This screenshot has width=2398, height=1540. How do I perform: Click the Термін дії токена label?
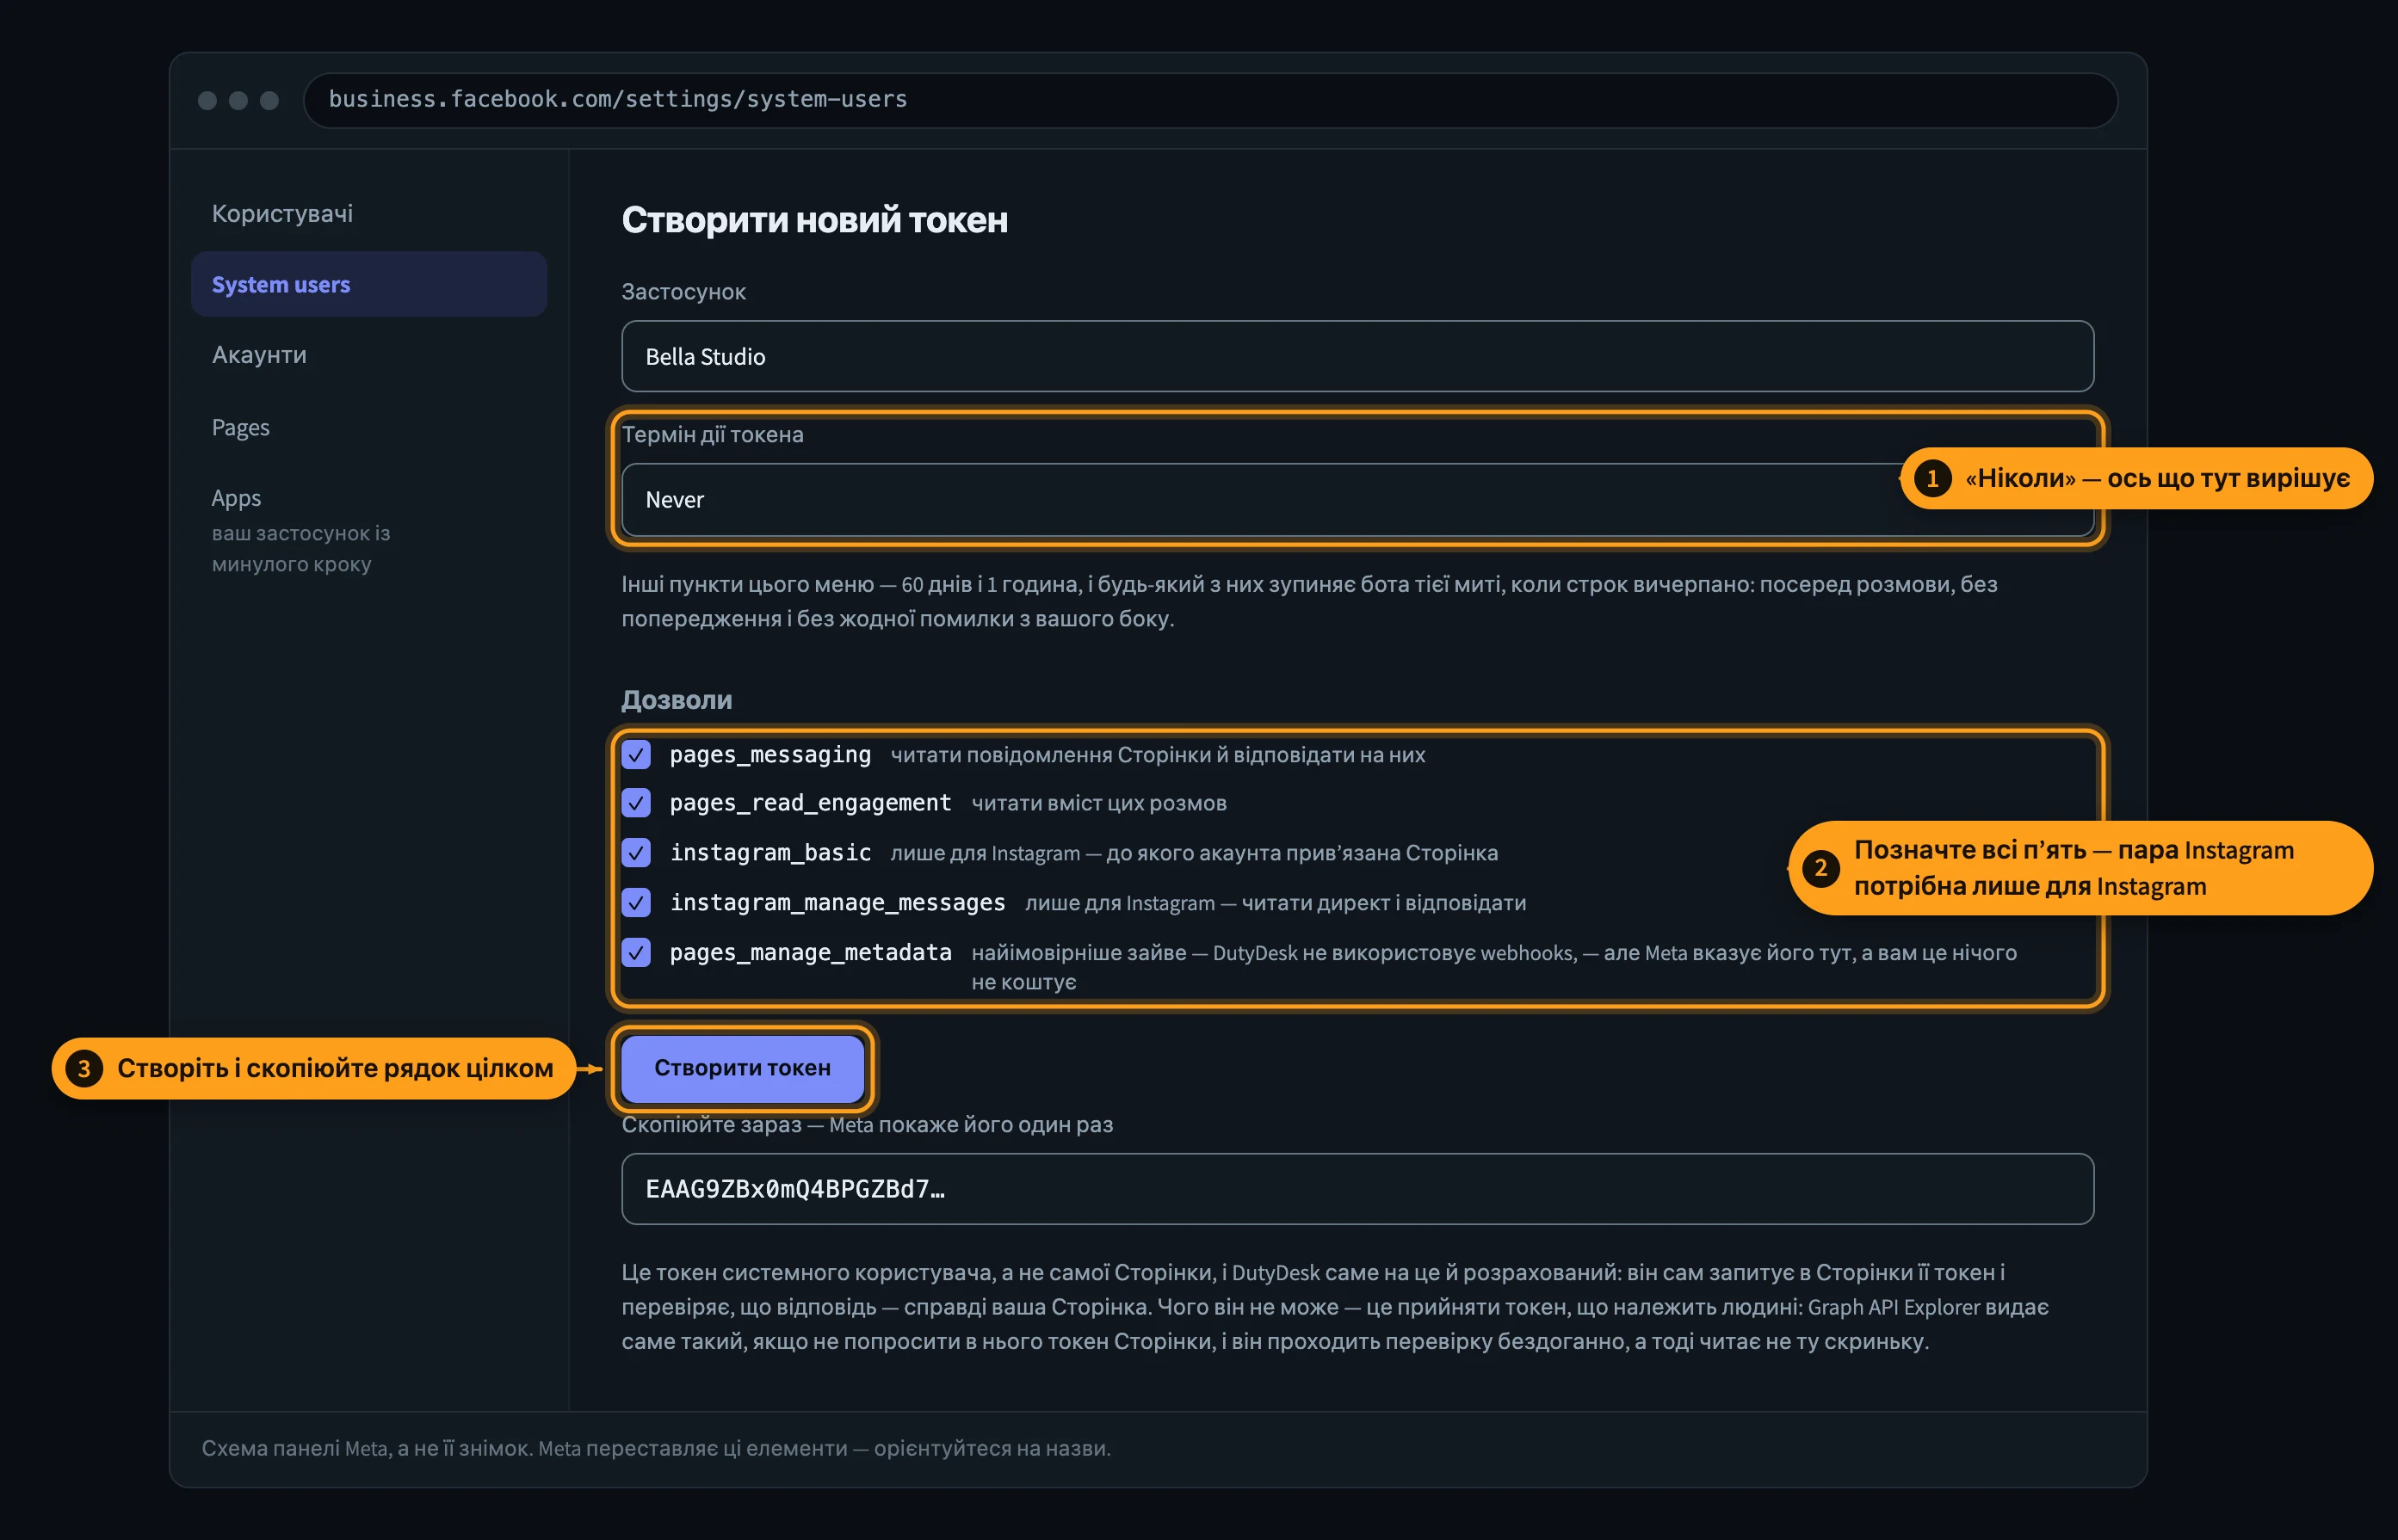pyautogui.click(x=713, y=434)
